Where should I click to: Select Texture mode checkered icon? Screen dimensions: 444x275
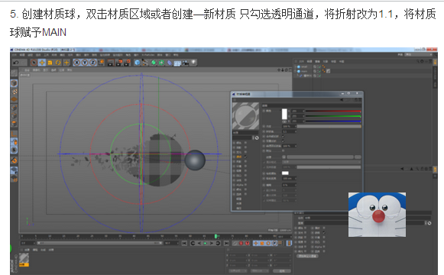tap(14, 92)
